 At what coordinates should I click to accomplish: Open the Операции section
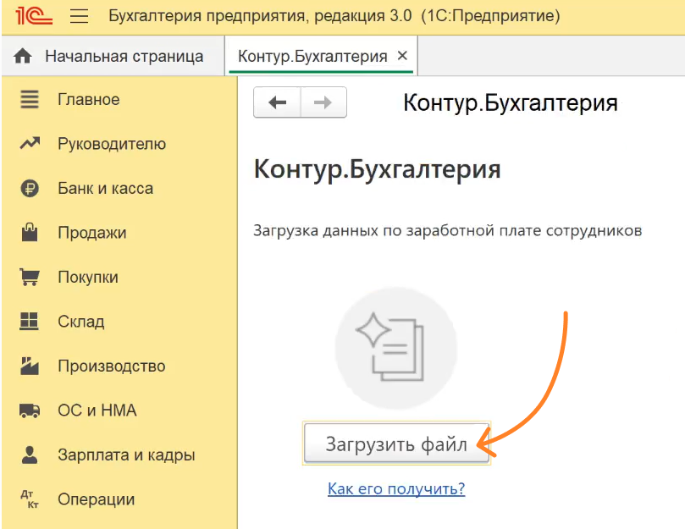tap(97, 499)
